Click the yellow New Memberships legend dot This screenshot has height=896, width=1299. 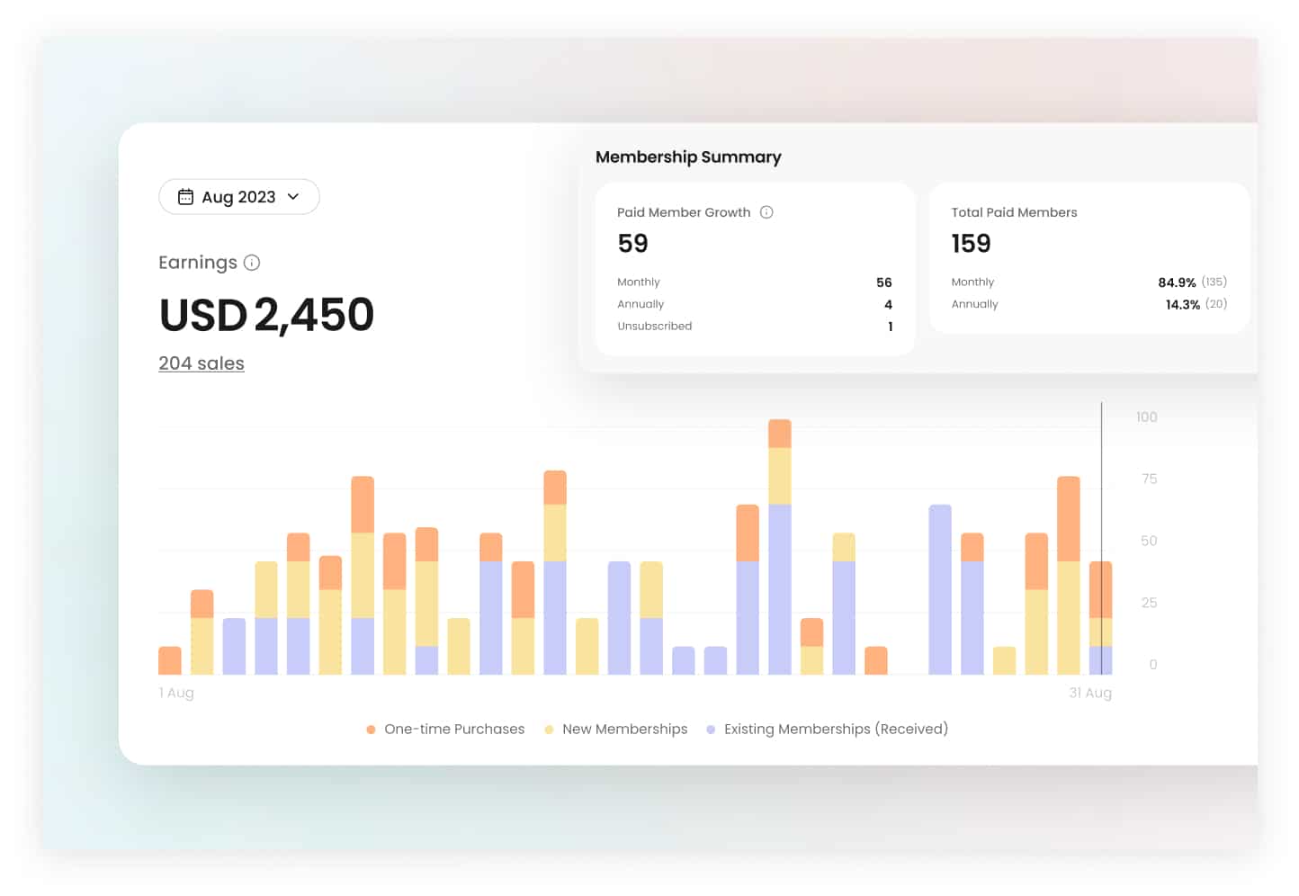point(549,730)
